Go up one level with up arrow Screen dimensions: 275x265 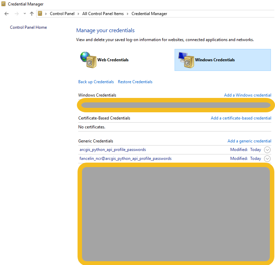click(x=32, y=14)
